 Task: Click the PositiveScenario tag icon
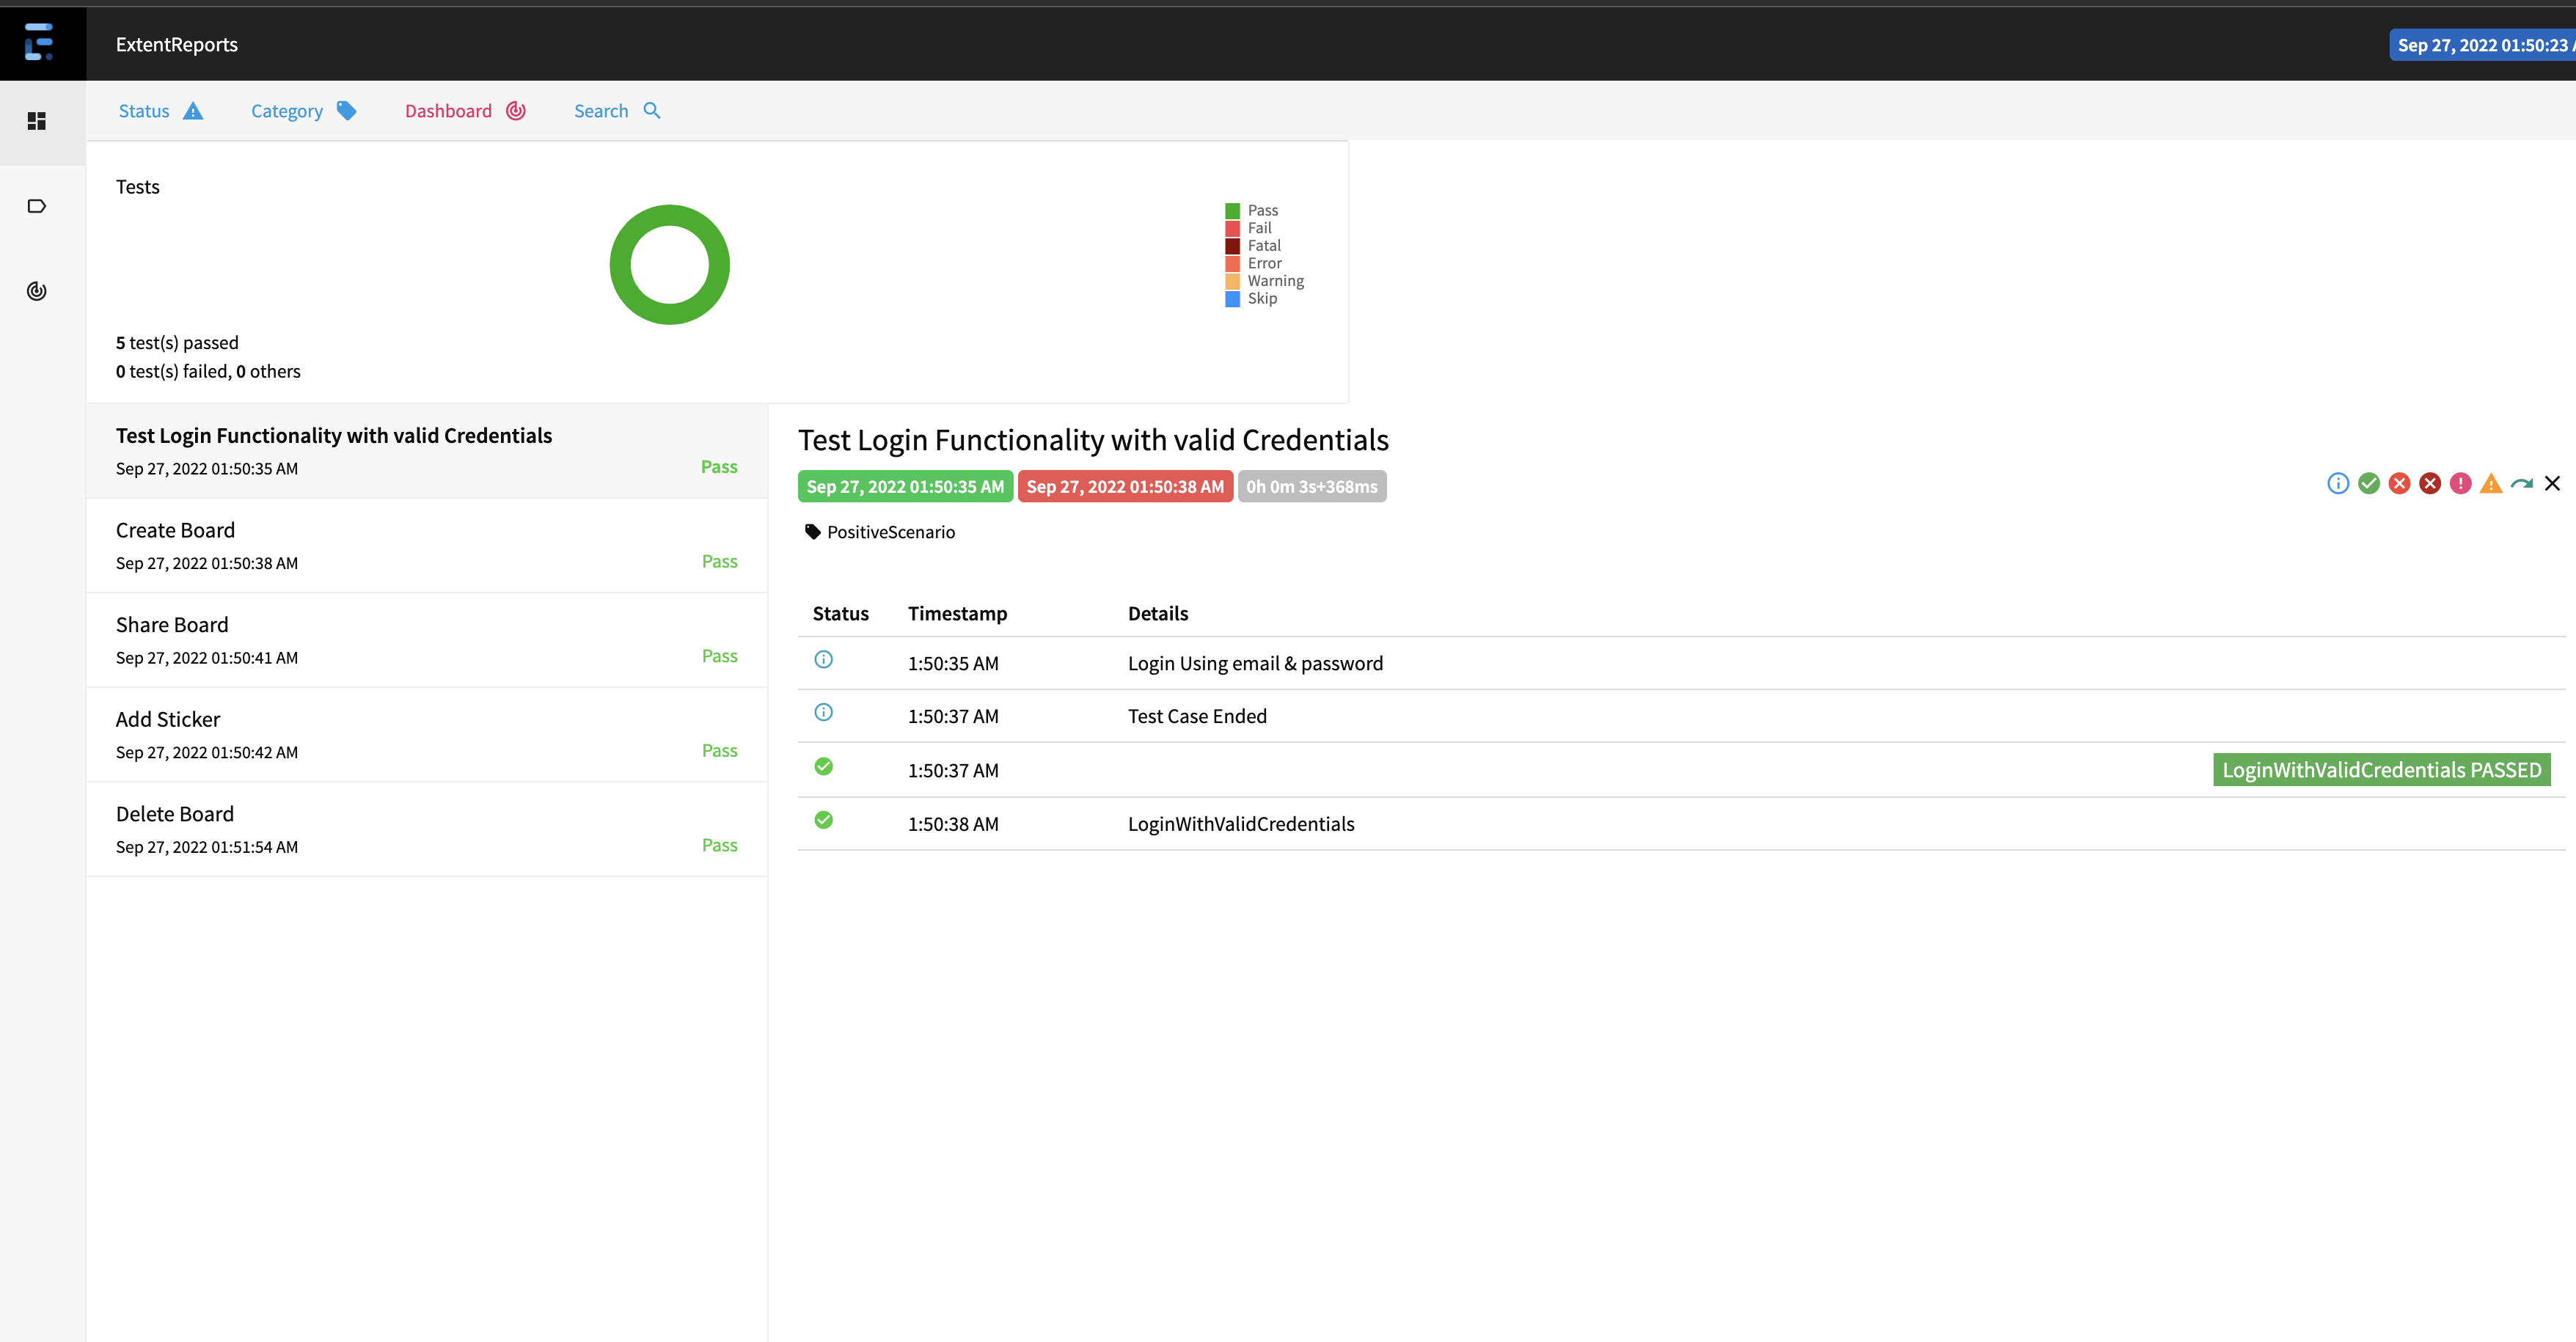click(813, 532)
